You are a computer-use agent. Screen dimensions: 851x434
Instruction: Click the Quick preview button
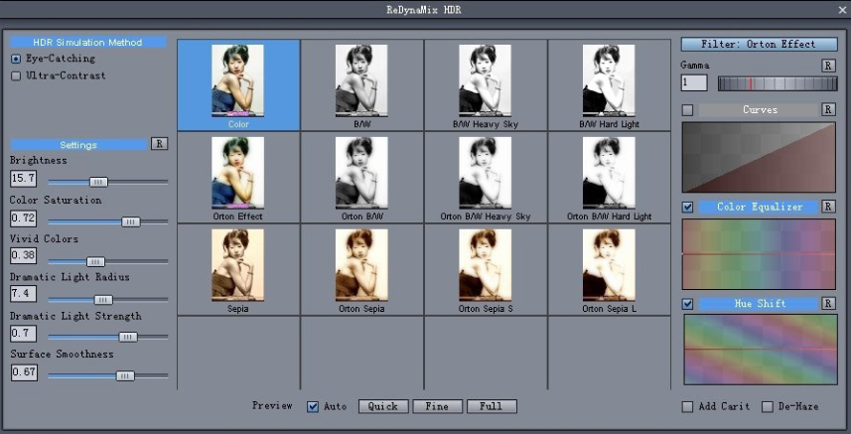click(x=383, y=406)
